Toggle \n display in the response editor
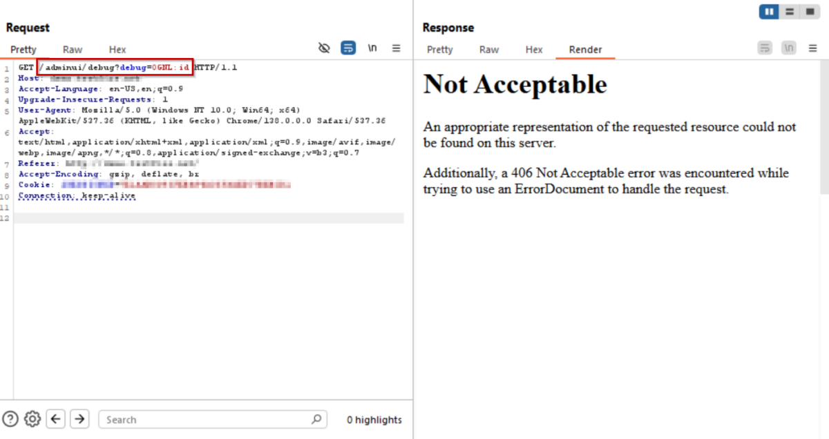 point(788,48)
